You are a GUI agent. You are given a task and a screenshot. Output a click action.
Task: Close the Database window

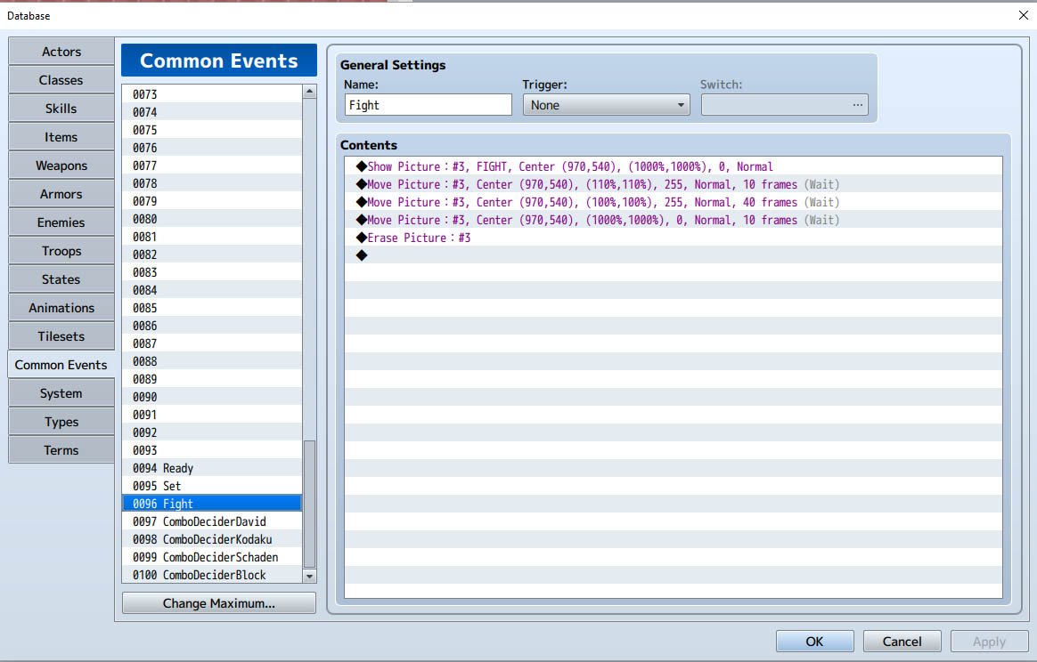(1023, 15)
